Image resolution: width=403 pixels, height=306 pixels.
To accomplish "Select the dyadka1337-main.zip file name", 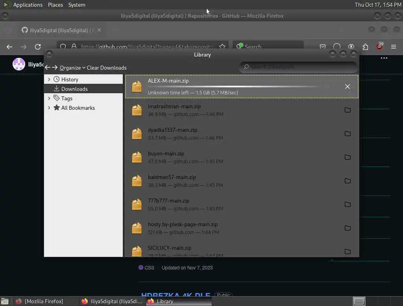I will click(172, 130).
